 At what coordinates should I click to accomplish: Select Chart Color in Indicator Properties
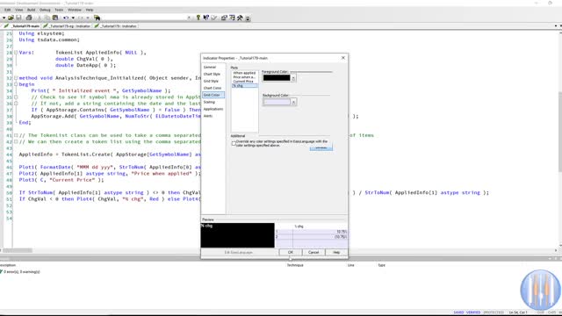point(213,88)
